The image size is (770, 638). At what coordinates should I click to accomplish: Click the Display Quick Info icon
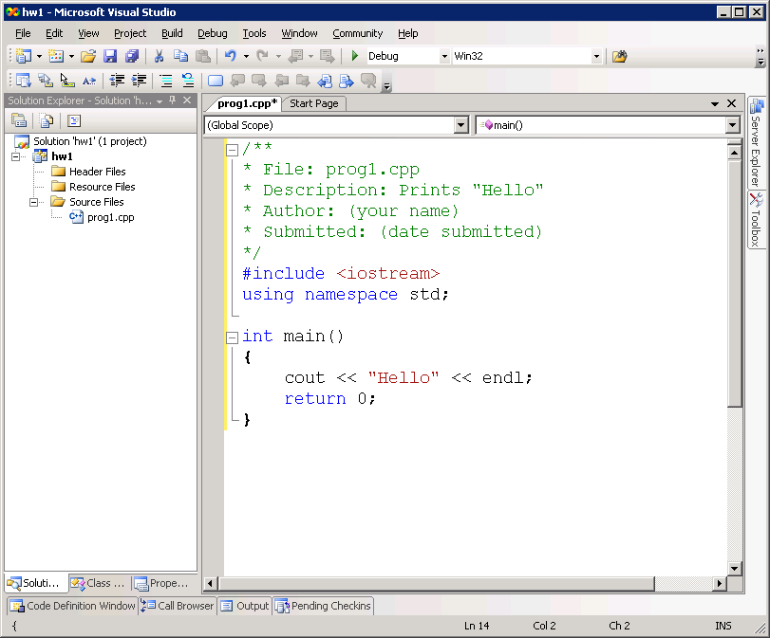67,81
